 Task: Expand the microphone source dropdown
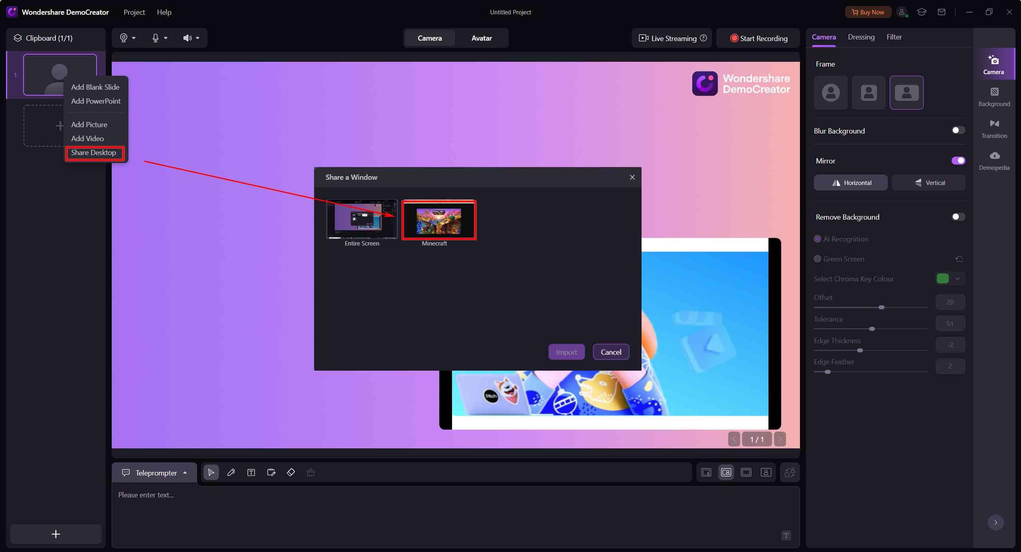(x=166, y=38)
